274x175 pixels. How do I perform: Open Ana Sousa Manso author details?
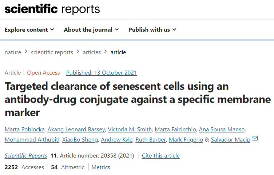click(222, 130)
